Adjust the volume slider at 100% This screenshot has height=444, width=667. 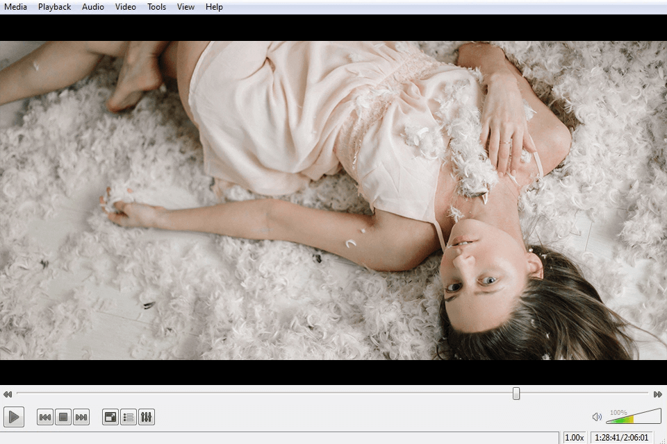coord(634,416)
